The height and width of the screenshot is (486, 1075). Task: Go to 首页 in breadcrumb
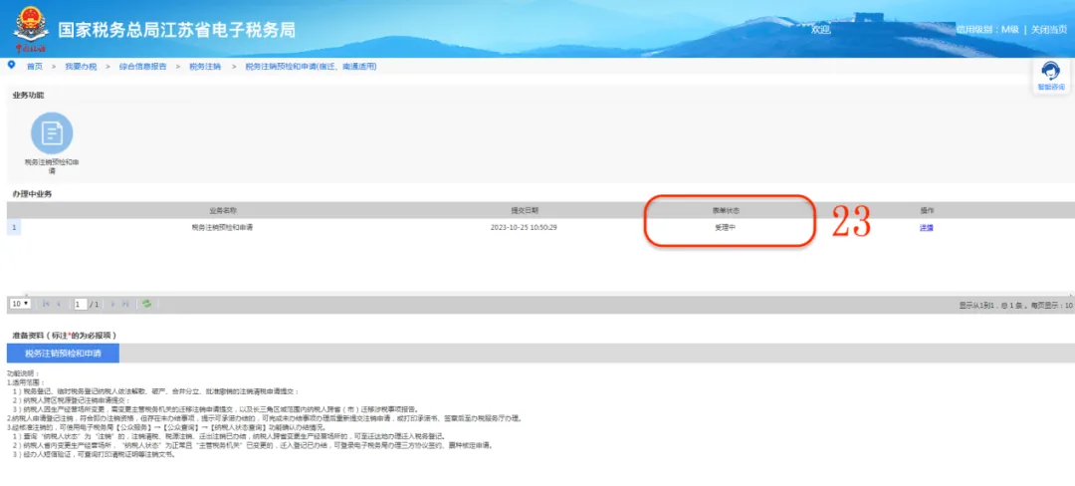(34, 67)
